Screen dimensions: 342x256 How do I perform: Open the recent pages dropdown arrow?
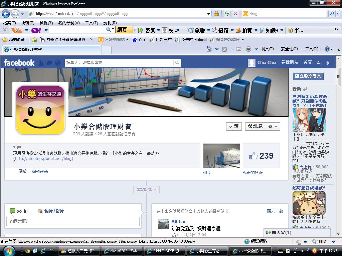point(22,14)
